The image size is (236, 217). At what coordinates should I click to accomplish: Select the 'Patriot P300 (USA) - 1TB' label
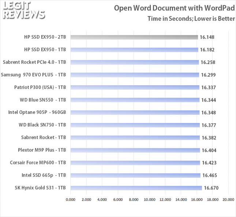(x=40, y=87)
